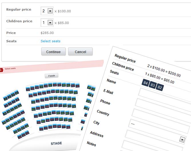Viewport: 191px width, 151px height.
Task: Pick seat 24 in the left section
Action: tap(23, 119)
